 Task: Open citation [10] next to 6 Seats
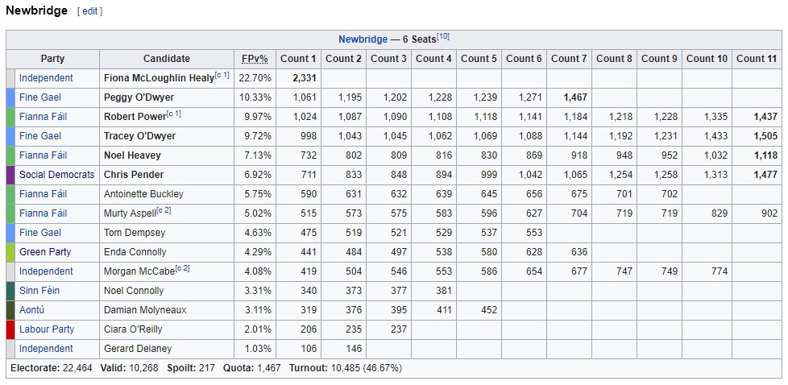click(443, 36)
